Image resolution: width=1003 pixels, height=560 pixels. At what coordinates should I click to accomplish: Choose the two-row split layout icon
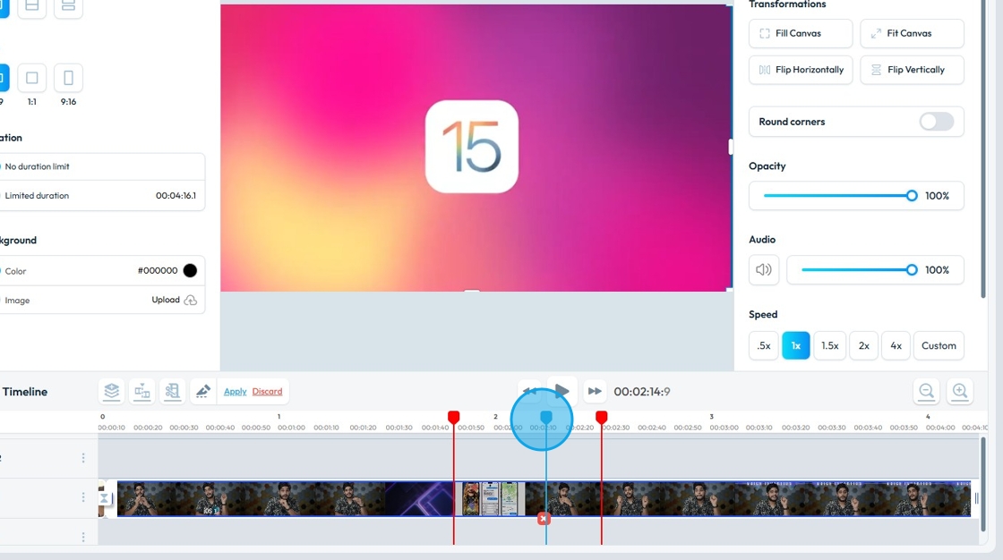click(32, 6)
